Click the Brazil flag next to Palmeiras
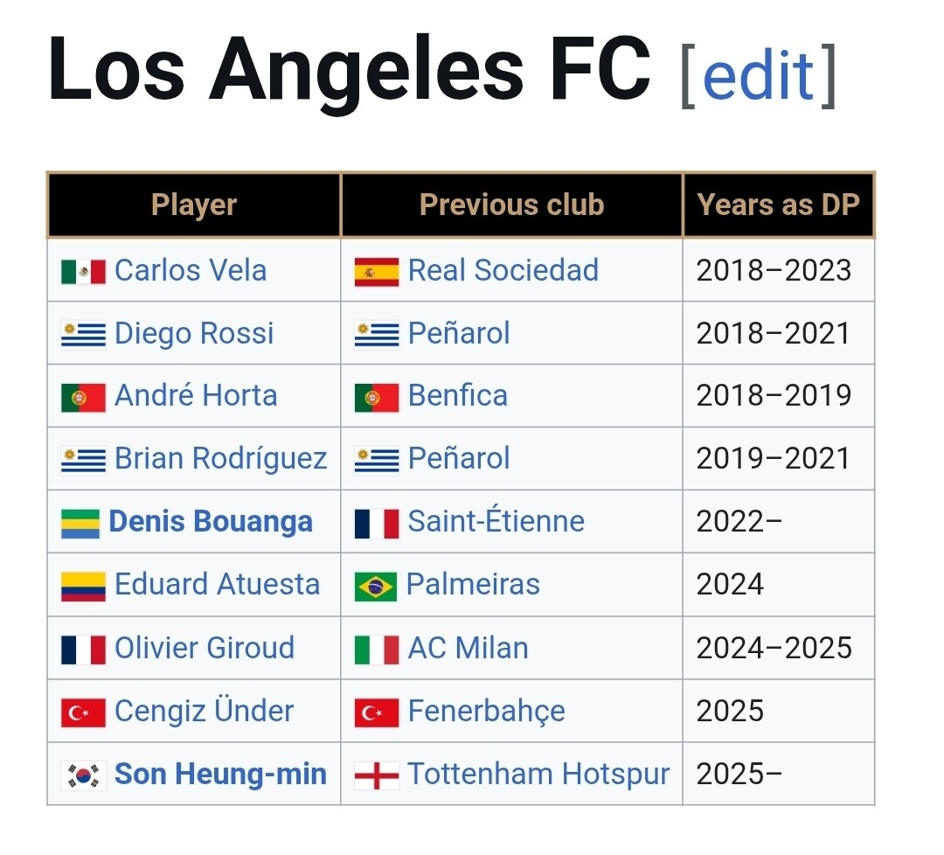Screen dimensions: 944x855 [376, 586]
